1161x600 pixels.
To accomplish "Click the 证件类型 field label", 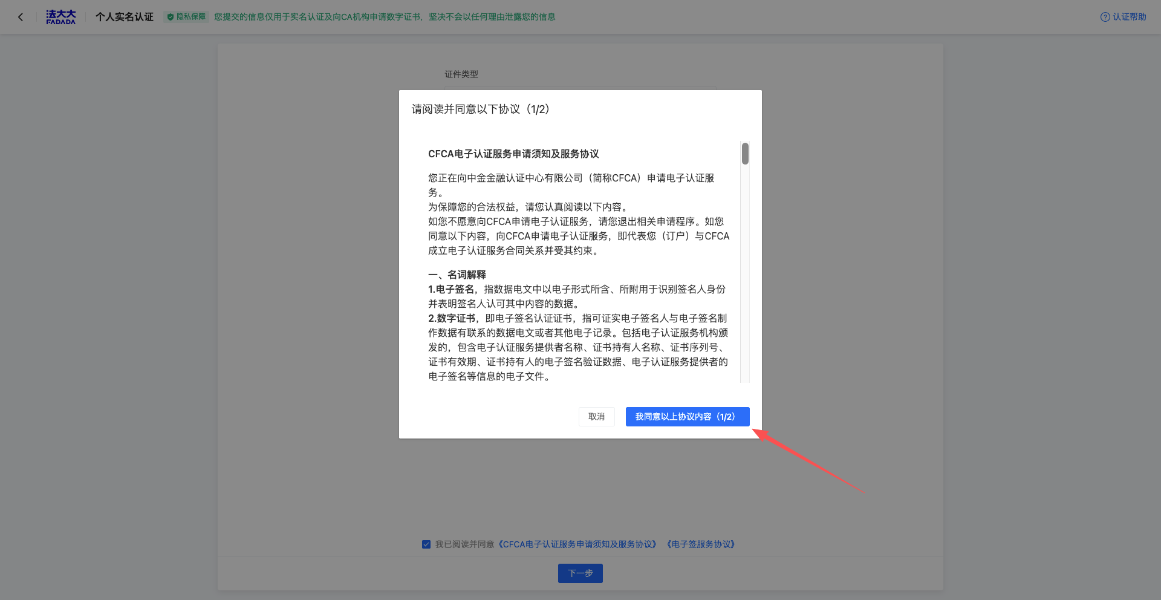I will tap(461, 74).
